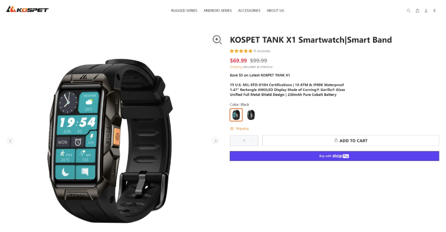Open the search icon in header
This screenshot has height=232, width=446.
(x=409, y=10)
